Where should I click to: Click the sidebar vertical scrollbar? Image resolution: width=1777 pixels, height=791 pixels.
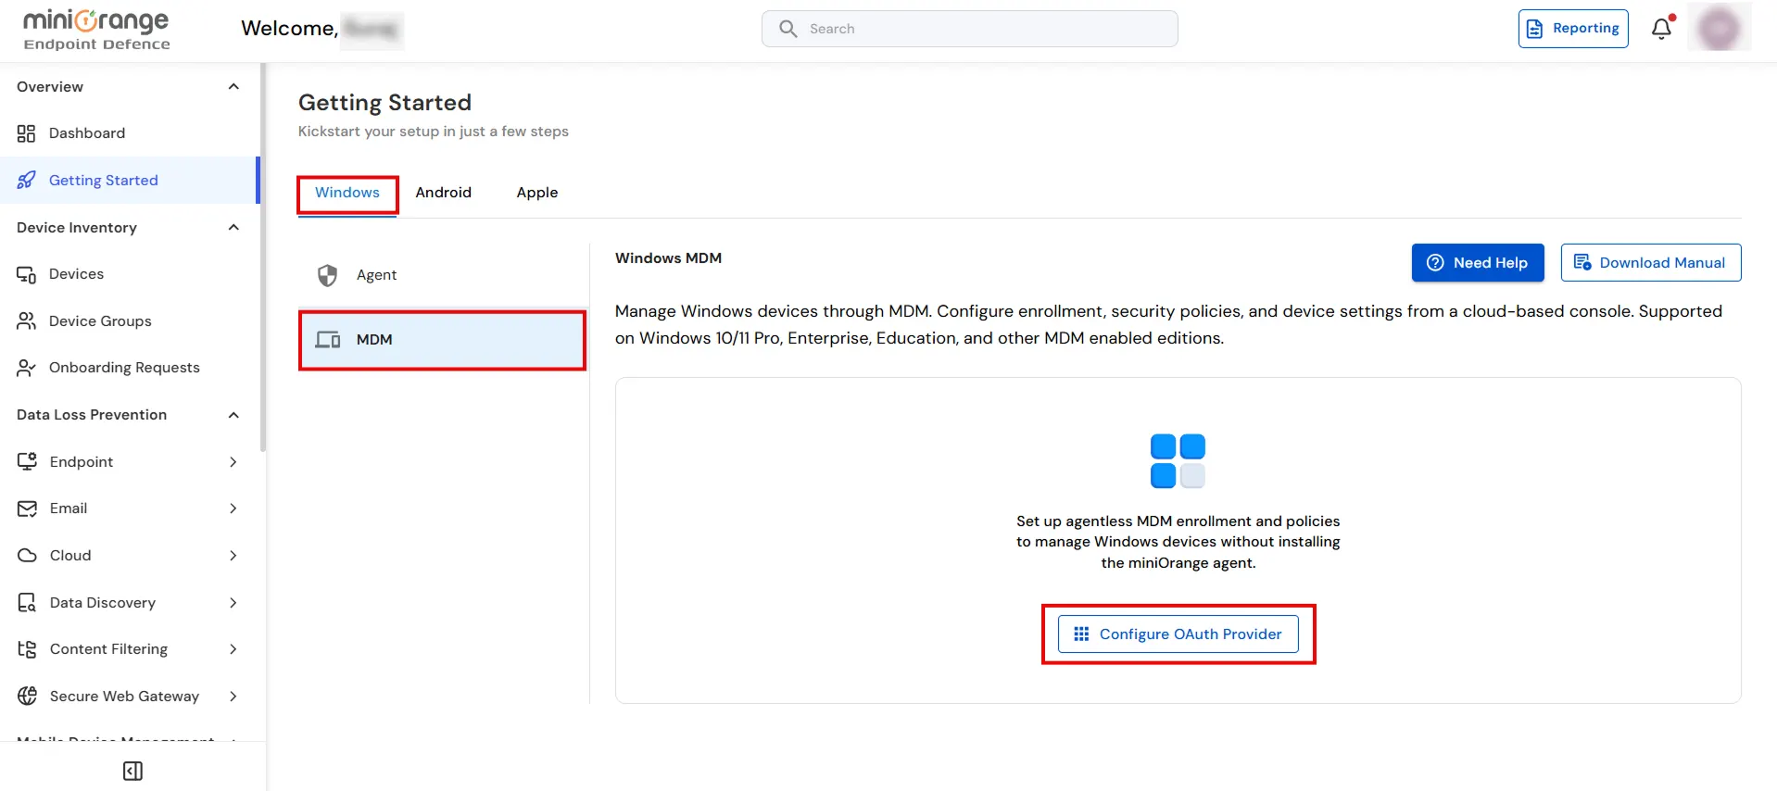(263, 257)
